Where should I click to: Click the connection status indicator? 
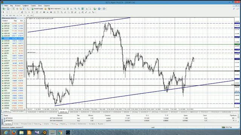click(x=227, y=127)
